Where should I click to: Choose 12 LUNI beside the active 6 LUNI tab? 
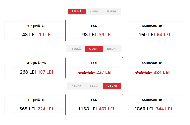coord(111,49)
